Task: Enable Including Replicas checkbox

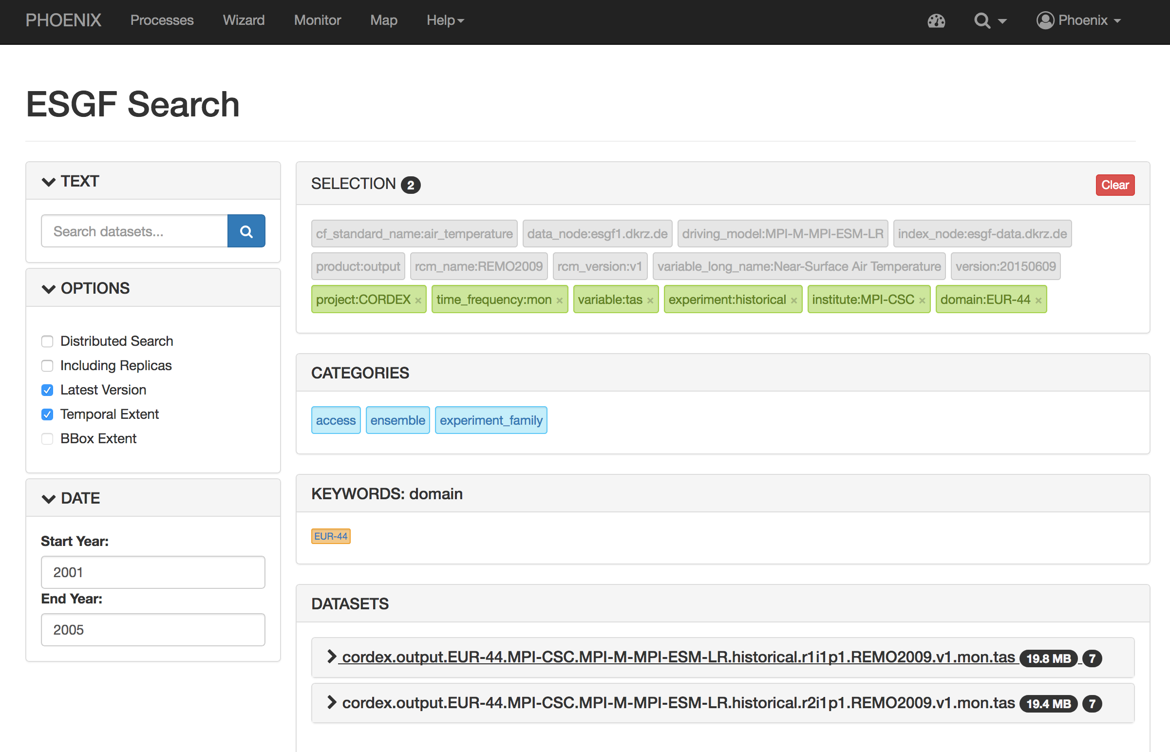Action: [x=47, y=366]
